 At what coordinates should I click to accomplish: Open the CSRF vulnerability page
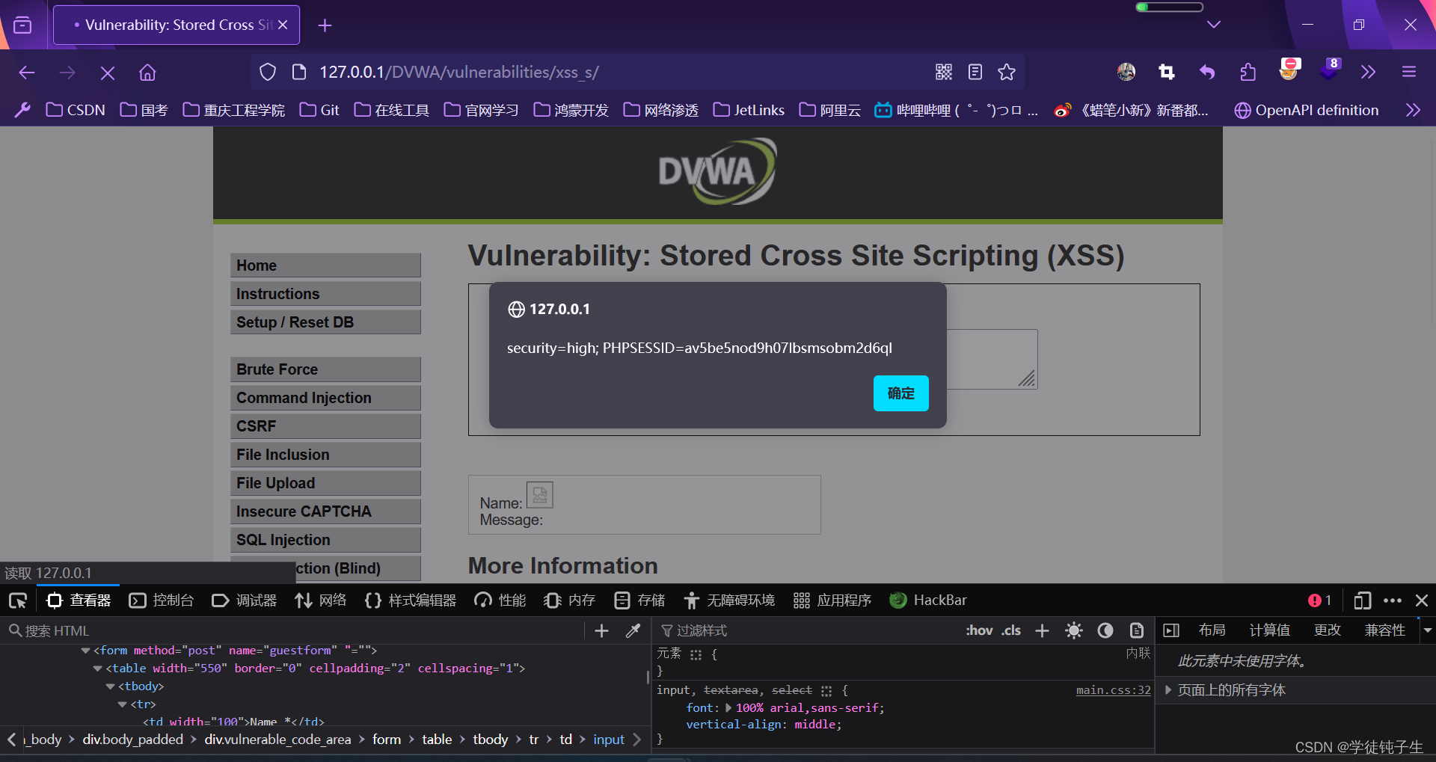(325, 426)
